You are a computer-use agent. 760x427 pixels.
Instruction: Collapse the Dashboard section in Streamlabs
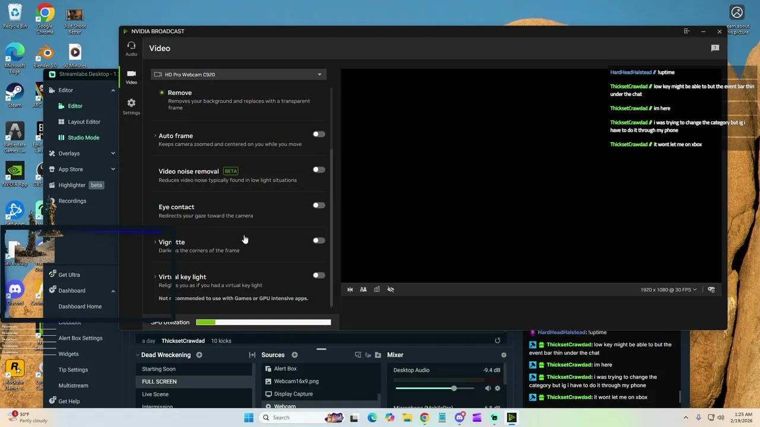point(113,291)
